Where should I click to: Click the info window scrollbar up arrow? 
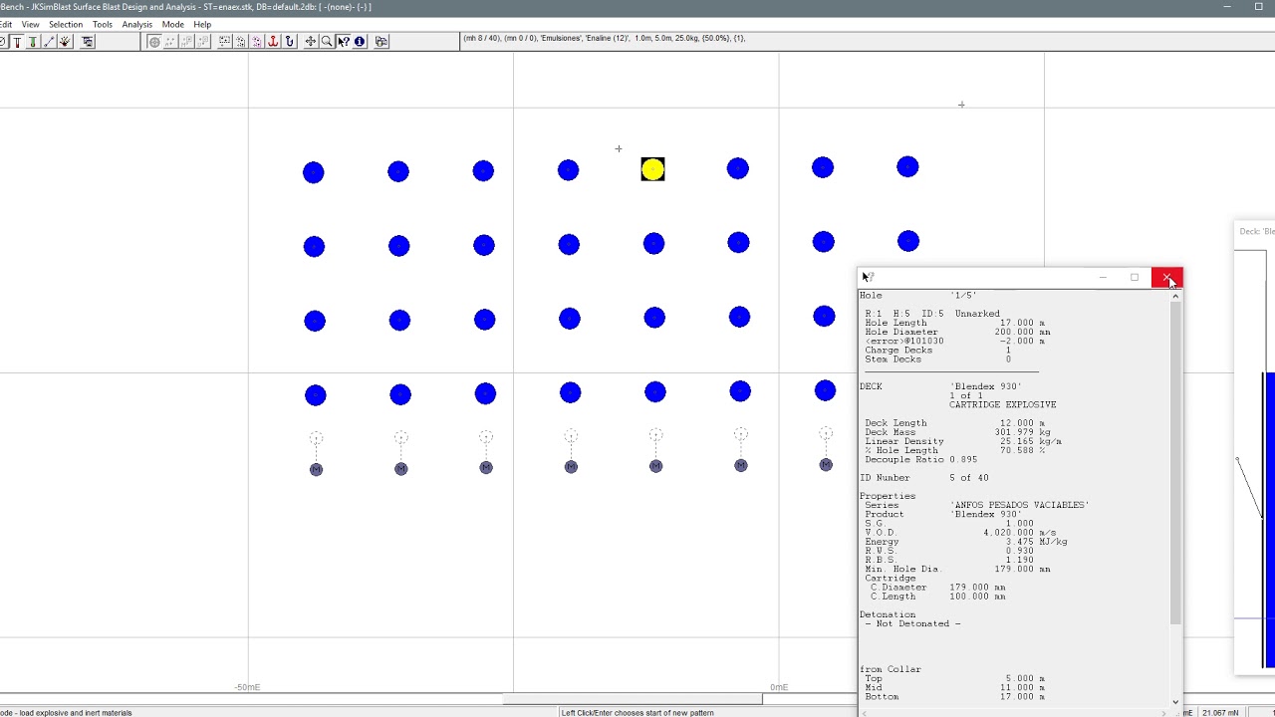(1175, 296)
